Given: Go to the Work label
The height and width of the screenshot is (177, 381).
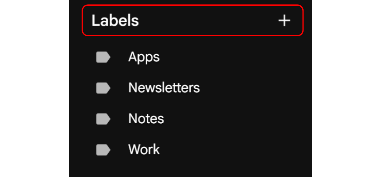Looking at the screenshot, I should pyautogui.click(x=144, y=150).
